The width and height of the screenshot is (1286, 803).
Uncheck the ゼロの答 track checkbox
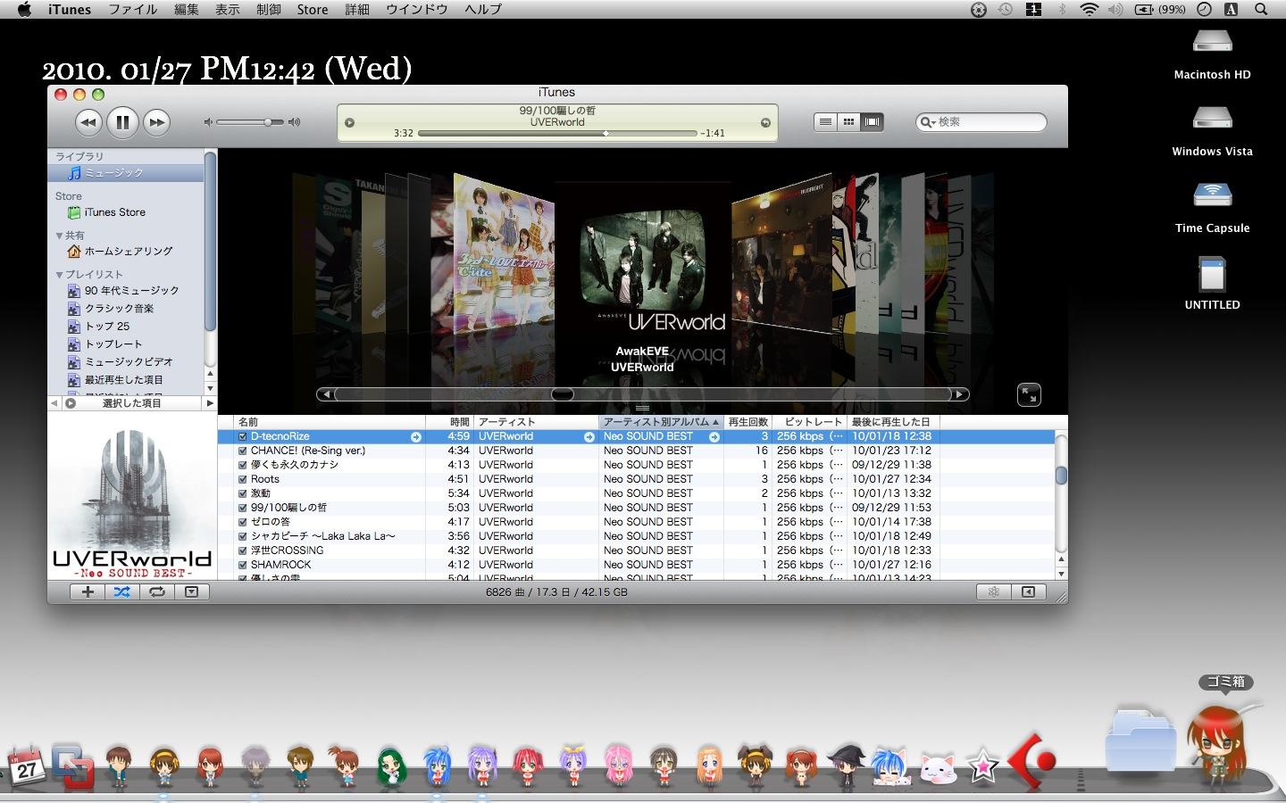pos(242,522)
